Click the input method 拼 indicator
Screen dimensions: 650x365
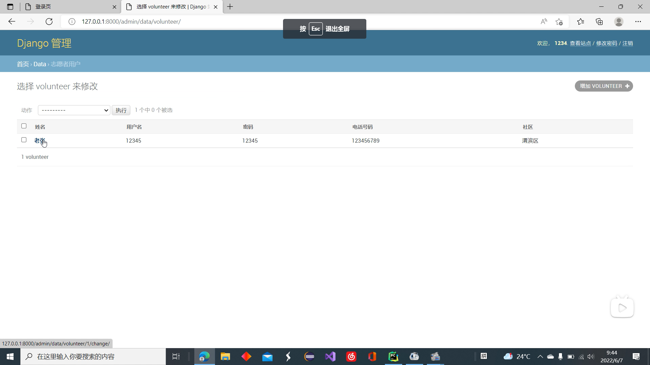(x=484, y=356)
